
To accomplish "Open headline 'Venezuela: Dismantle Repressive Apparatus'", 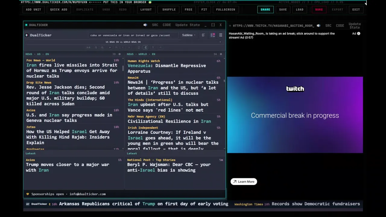I will pos(167,68).
